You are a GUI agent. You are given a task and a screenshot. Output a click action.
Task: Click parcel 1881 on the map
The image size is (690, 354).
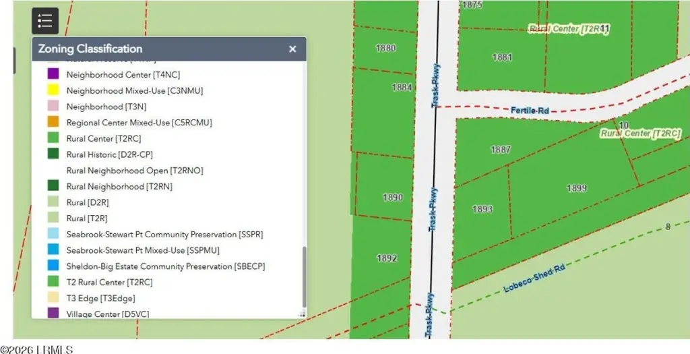point(502,57)
